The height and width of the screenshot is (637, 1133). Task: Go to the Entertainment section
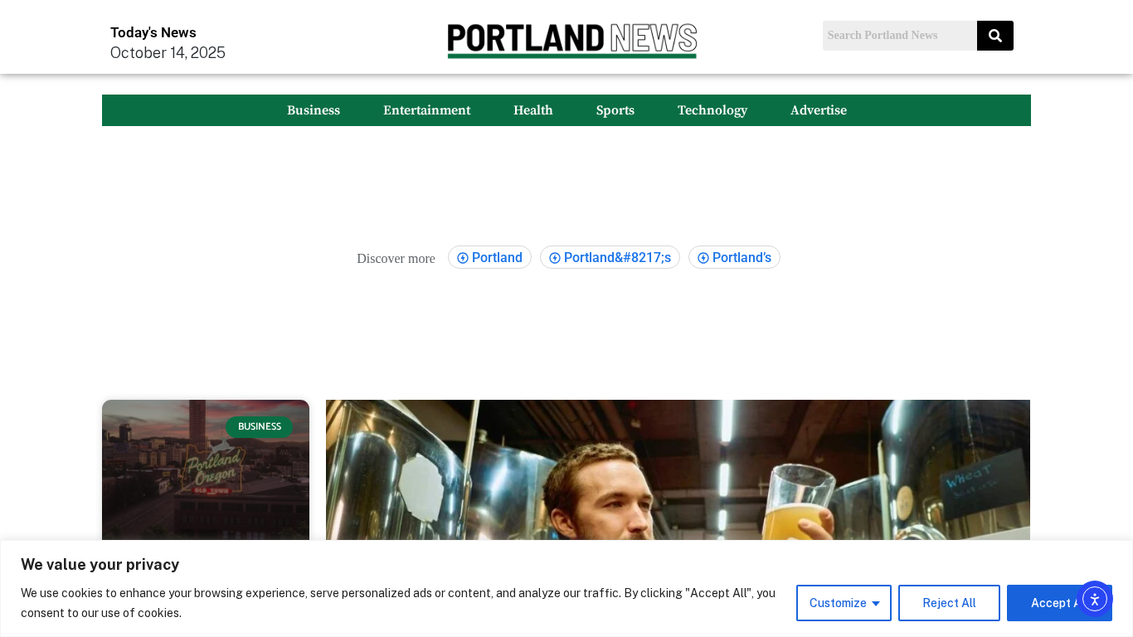[426, 110]
